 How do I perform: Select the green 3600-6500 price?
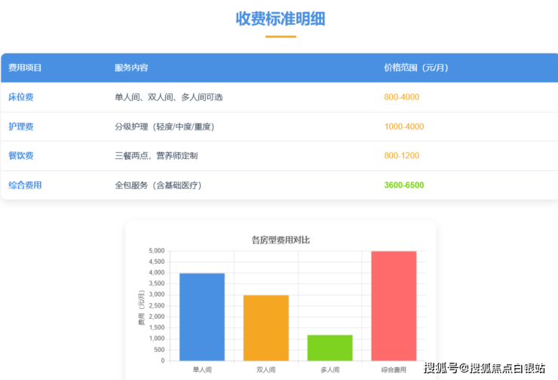pos(403,185)
